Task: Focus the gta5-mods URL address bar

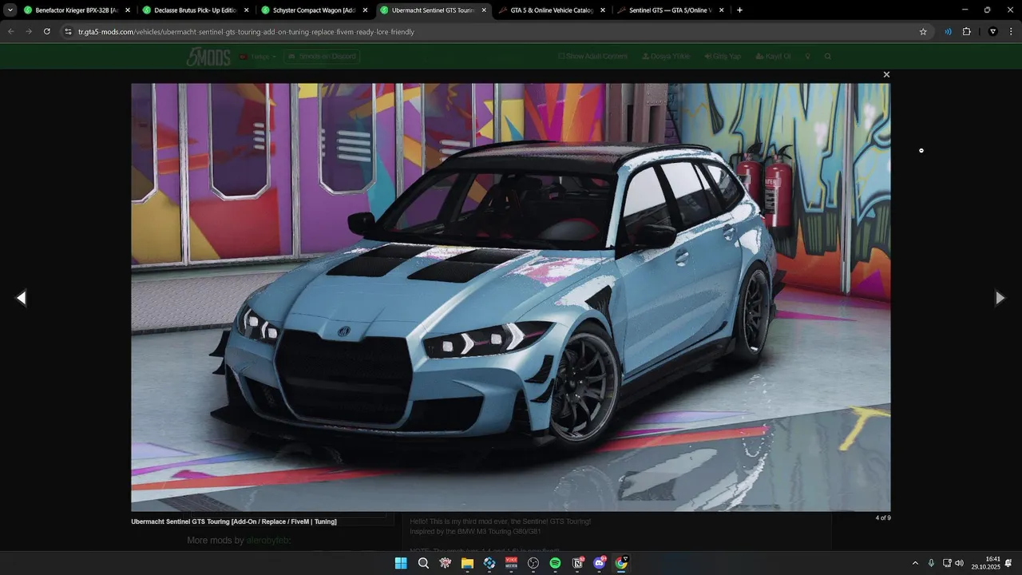Action: 495,32
